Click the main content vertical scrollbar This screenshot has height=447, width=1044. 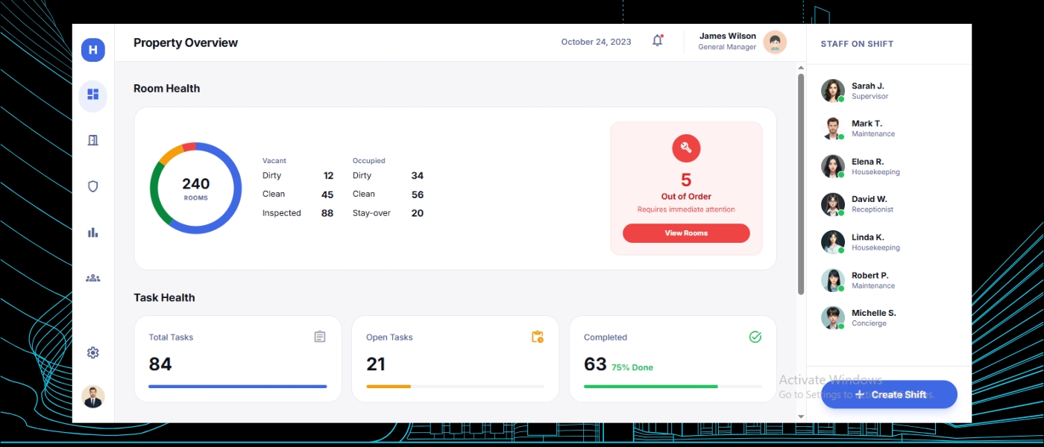click(801, 183)
